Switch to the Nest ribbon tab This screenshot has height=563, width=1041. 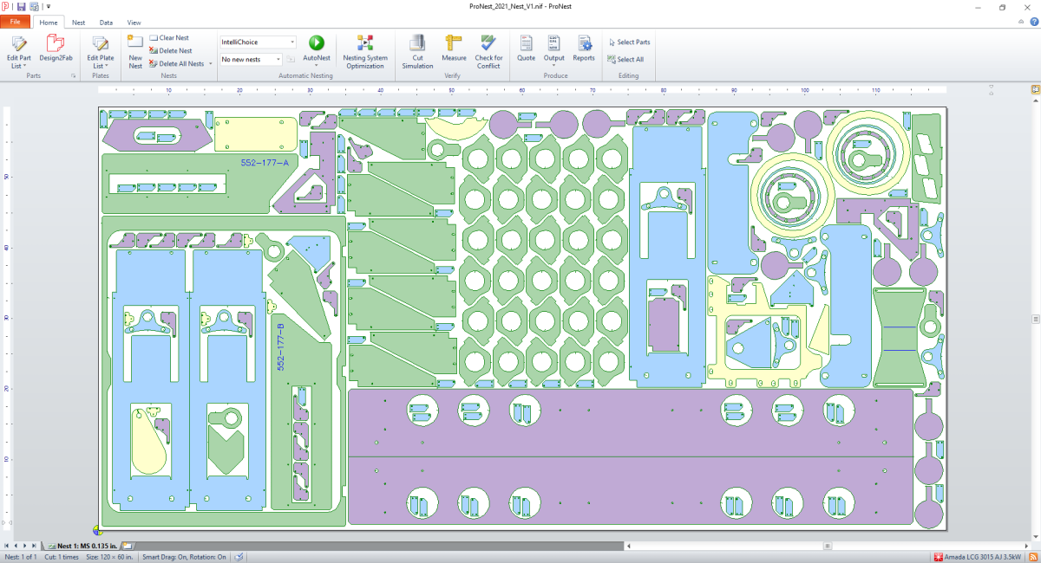click(x=78, y=23)
